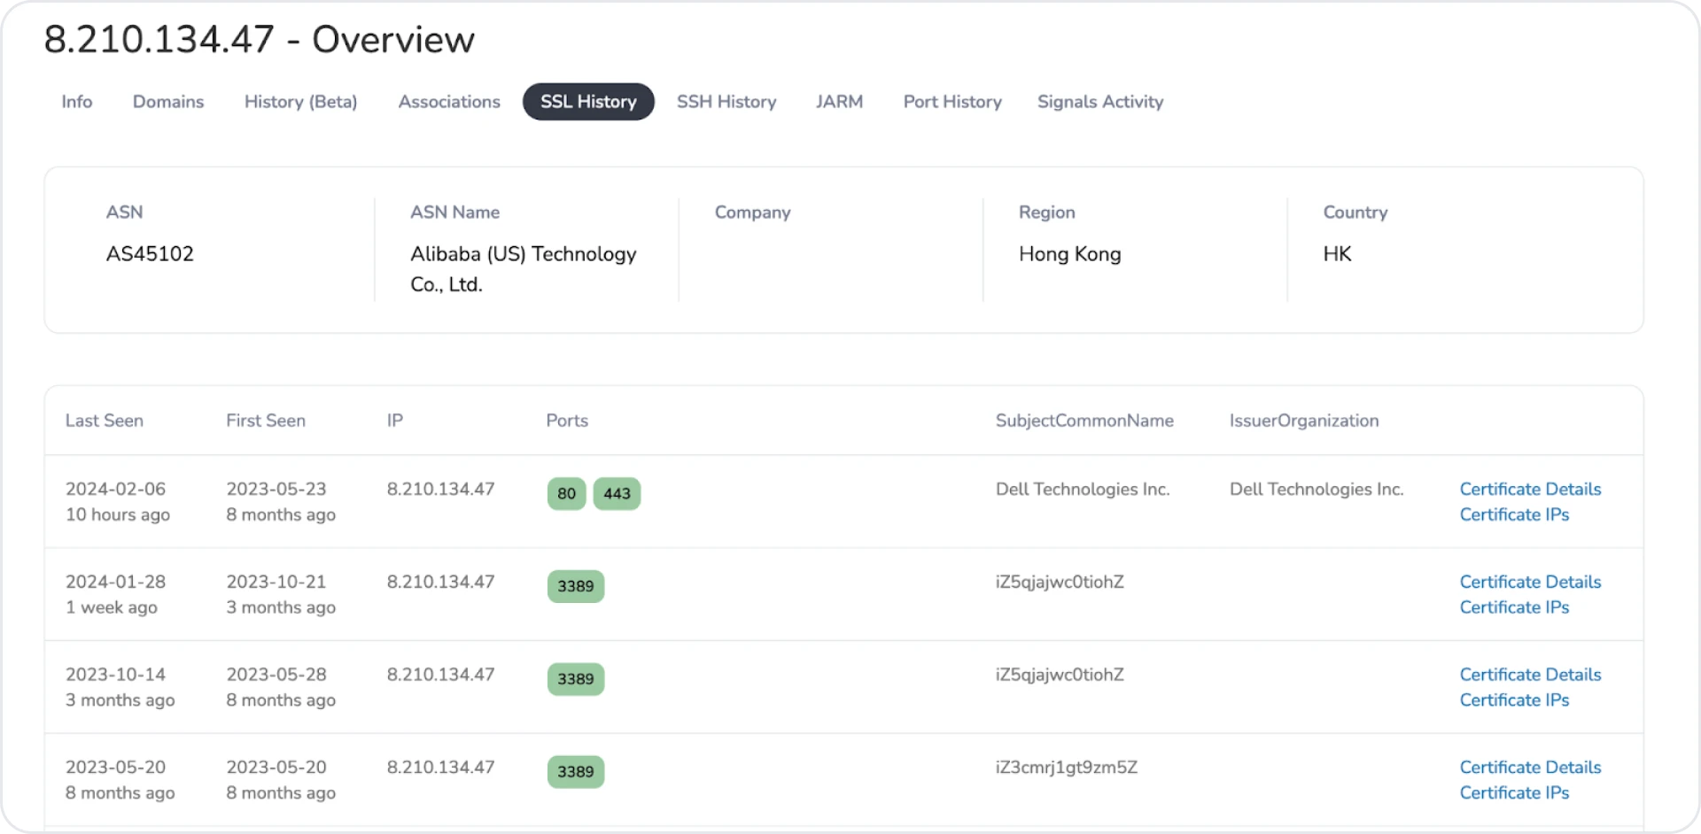Switch to the Domains tab
1701x834 pixels.
tap(168, 102)
